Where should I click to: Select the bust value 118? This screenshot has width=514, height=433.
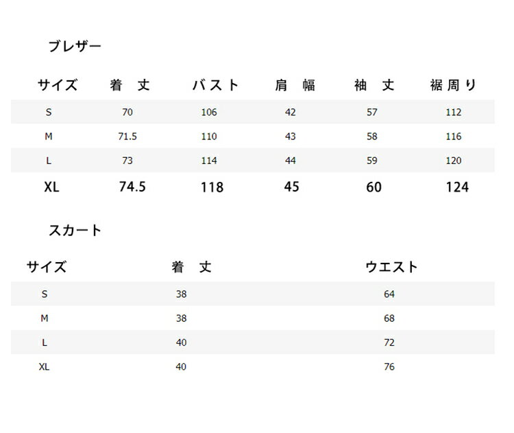212,187
